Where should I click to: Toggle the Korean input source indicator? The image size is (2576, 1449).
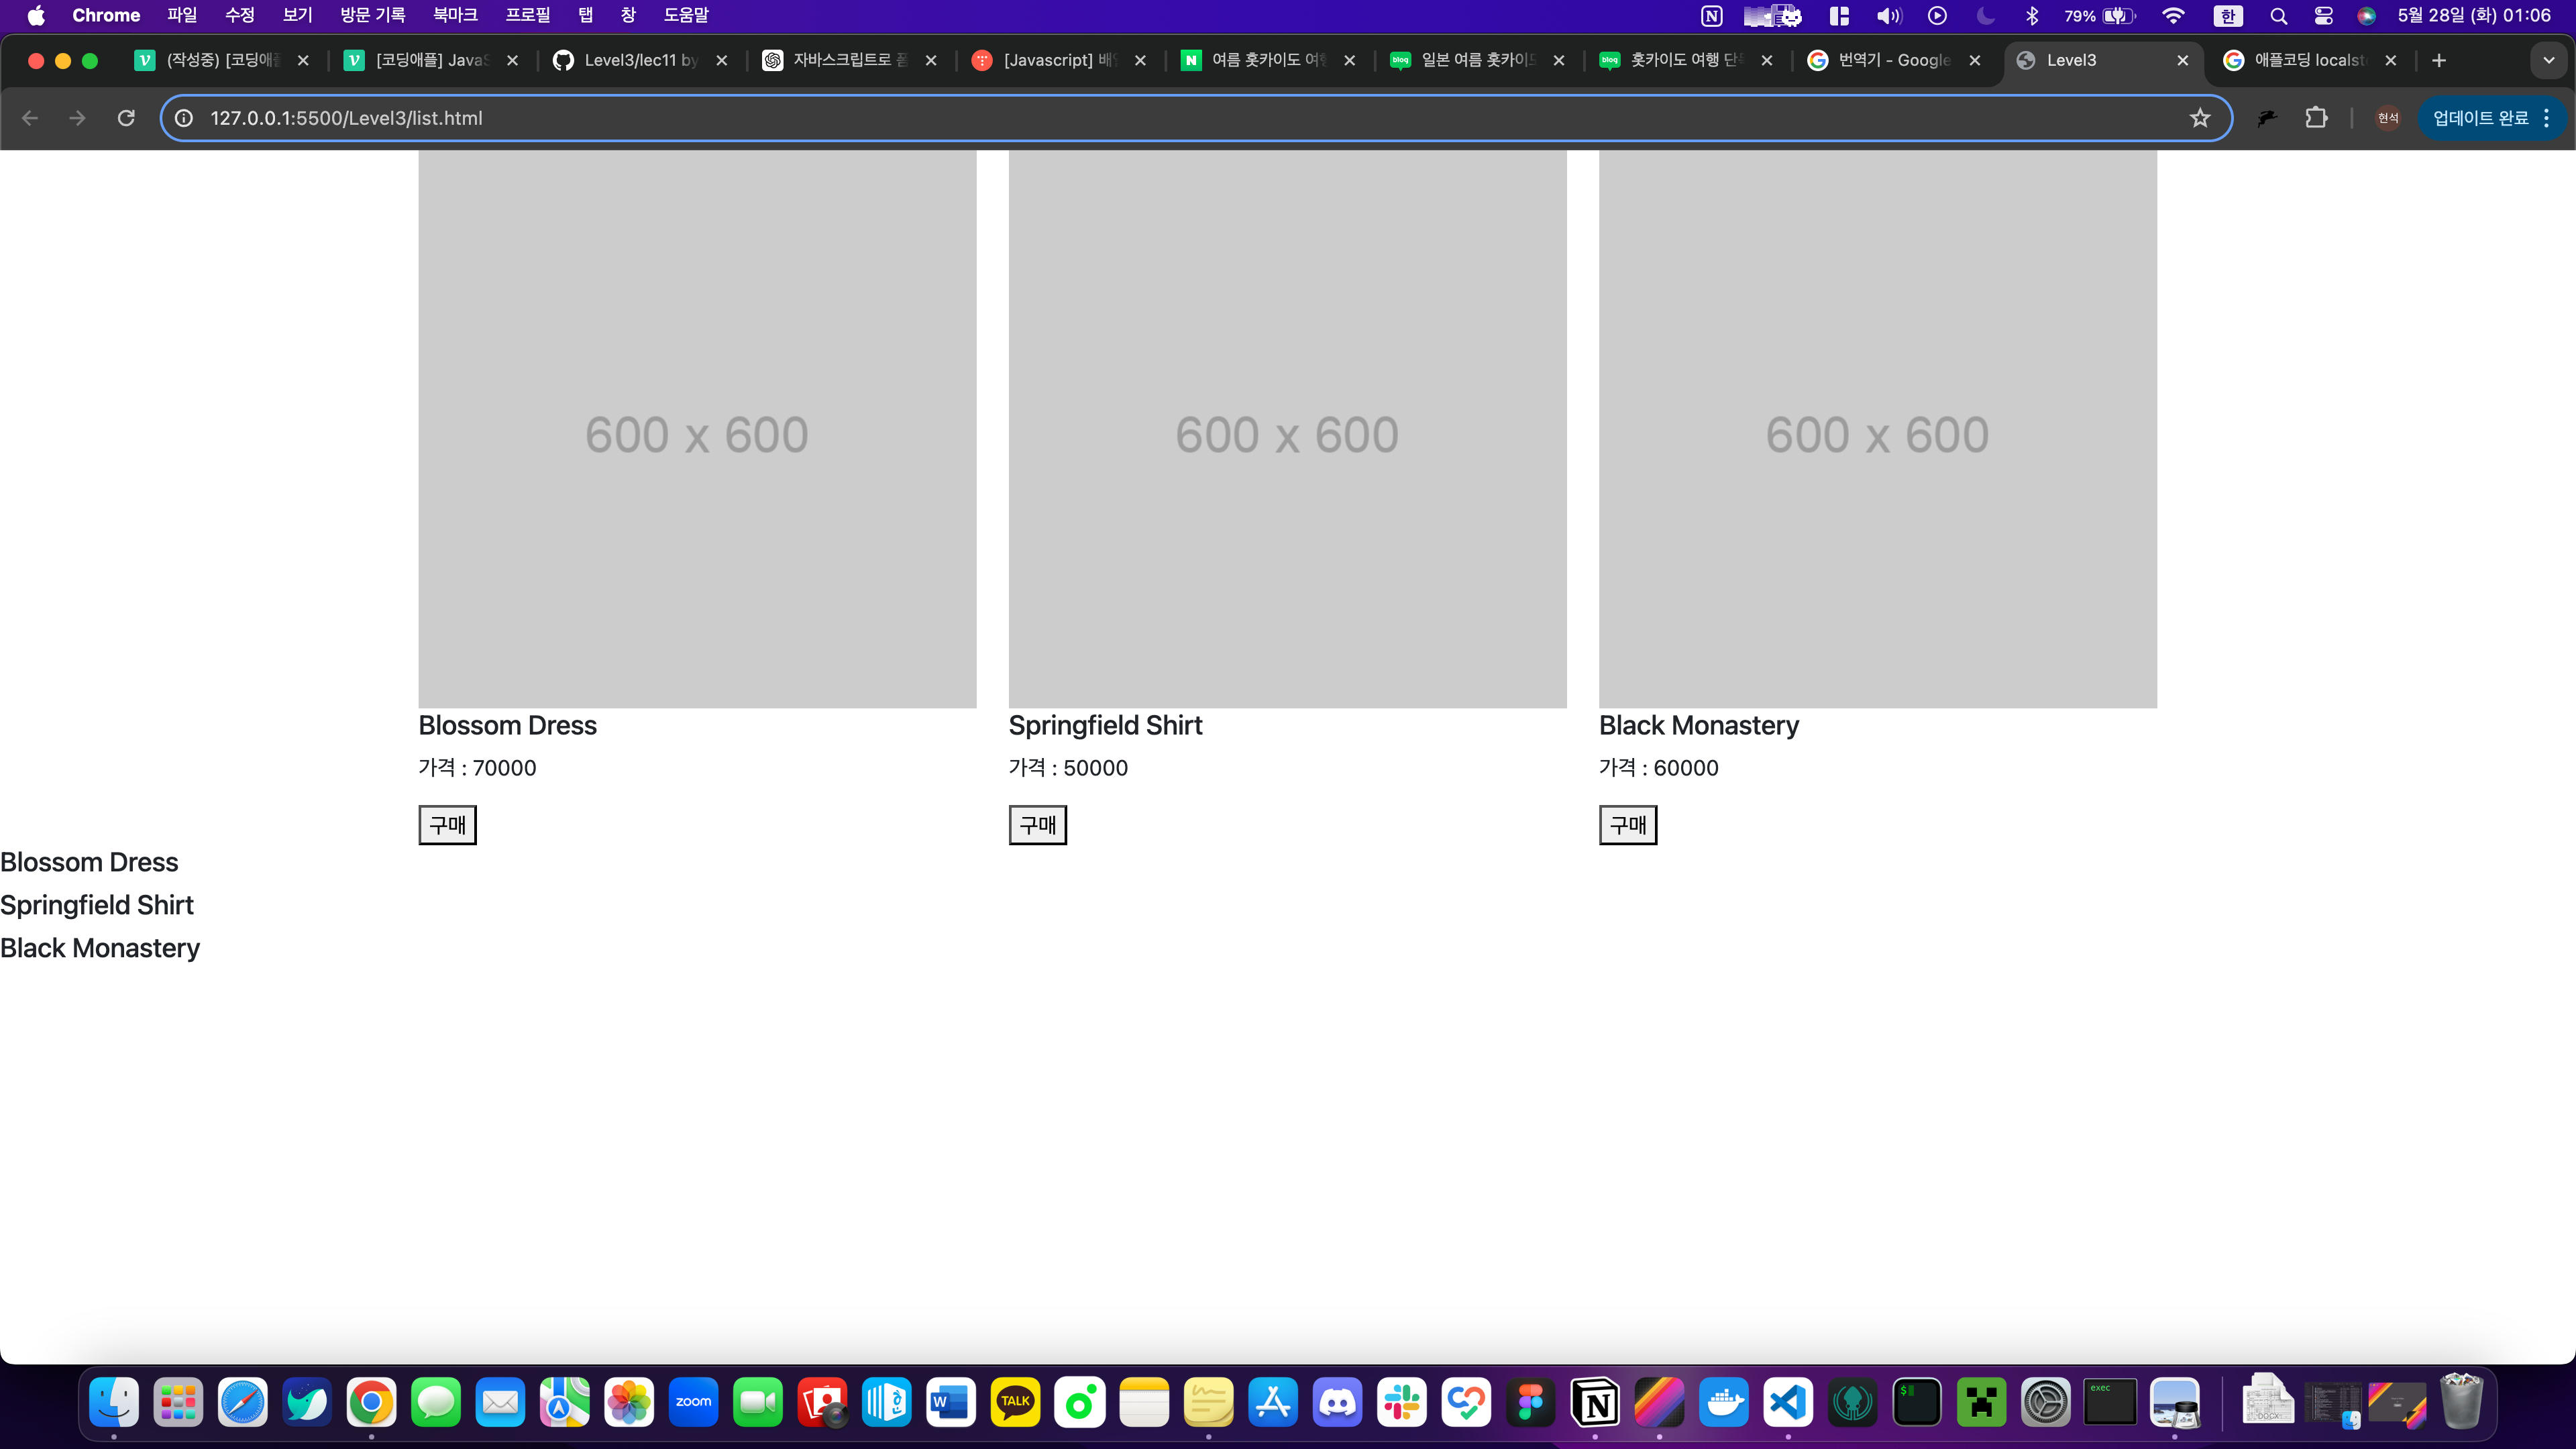(x=2227, y=16)
